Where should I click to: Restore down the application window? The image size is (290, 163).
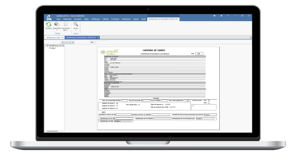(x=242, y=16)
